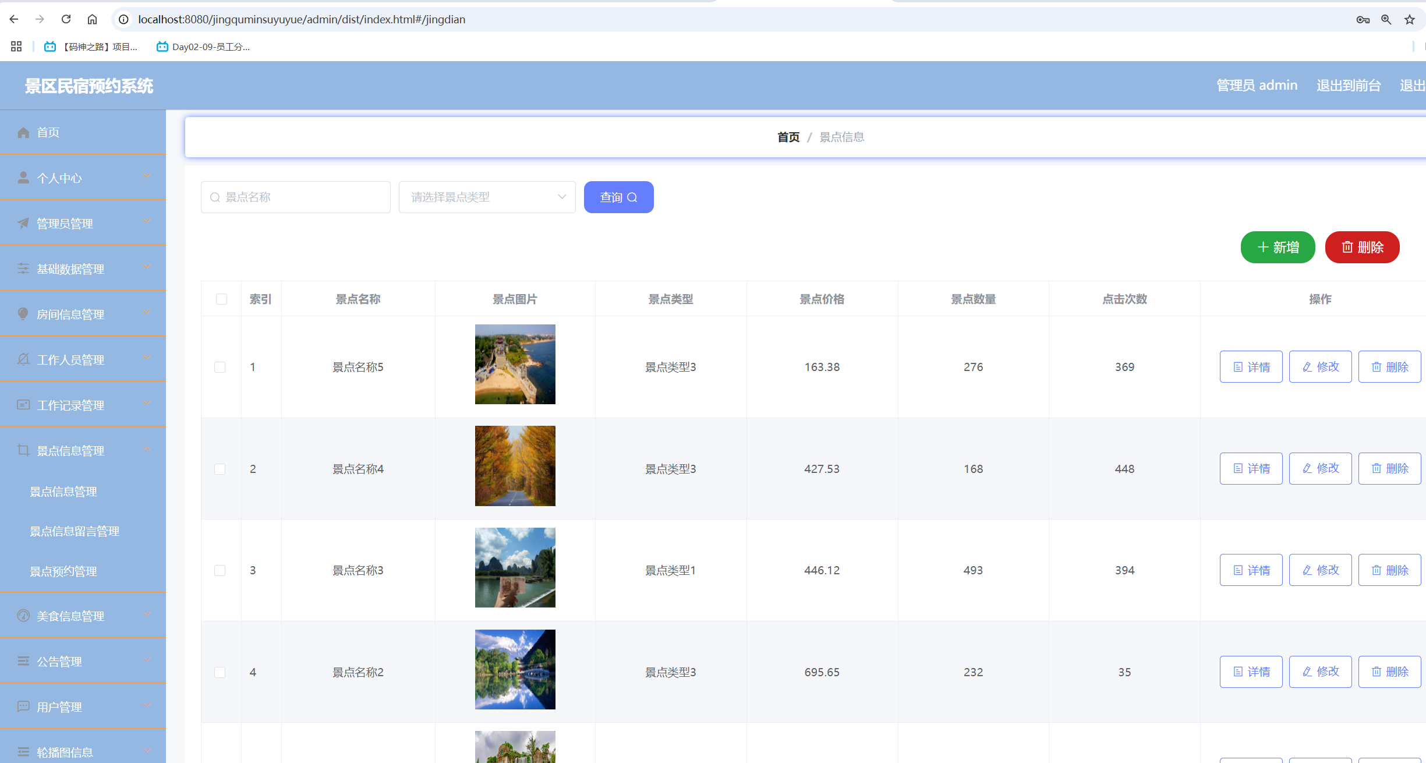Open 详情 for 景点名称5
The width and height of the screenshot is (1426, 763).
(x=1251, y=367)
